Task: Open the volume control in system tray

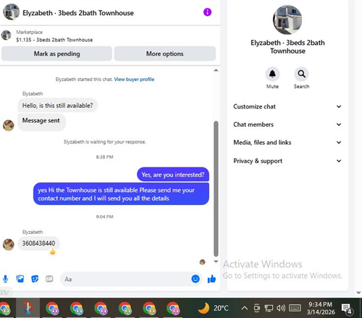Action: 281,308
